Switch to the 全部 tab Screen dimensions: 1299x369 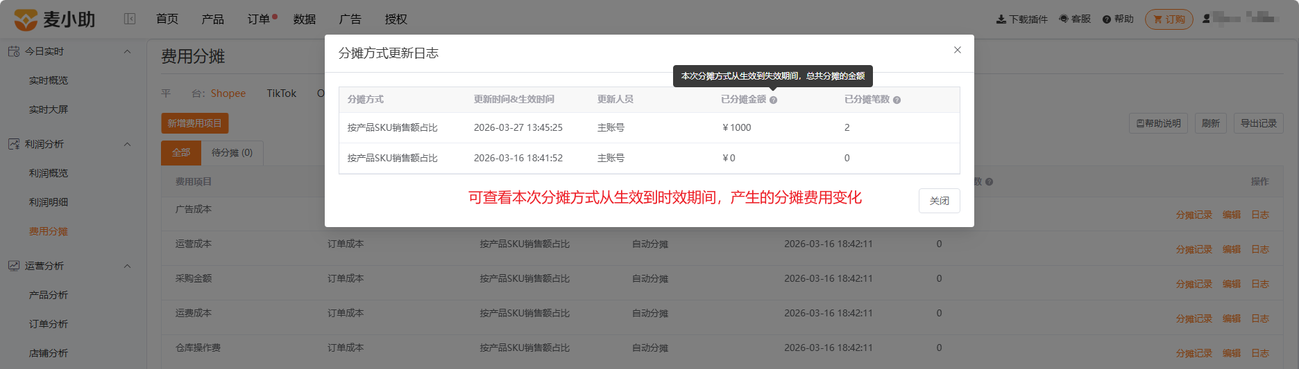[x=181, y=153]
